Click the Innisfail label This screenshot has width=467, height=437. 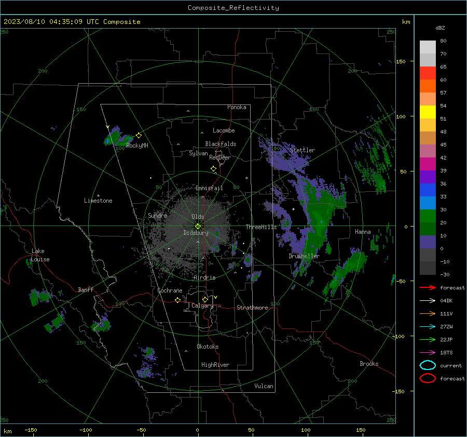(x=209, y=188)
